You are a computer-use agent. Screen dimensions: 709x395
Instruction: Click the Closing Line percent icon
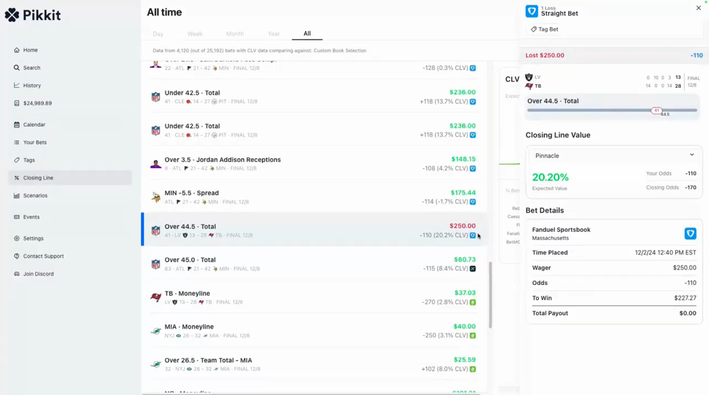pos(17,178)
